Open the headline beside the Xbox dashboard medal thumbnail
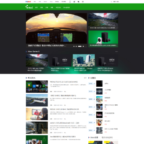The image size is (144, 144). (64, 82)
